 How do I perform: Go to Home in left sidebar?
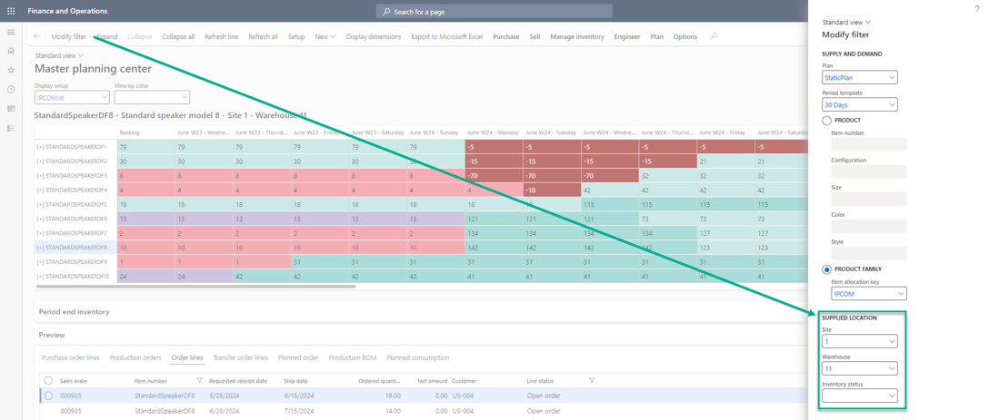point(11,51)
